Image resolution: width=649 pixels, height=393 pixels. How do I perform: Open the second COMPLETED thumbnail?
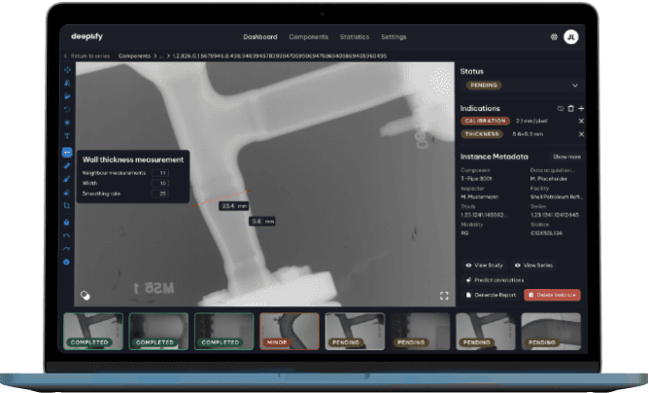(158, 332)
